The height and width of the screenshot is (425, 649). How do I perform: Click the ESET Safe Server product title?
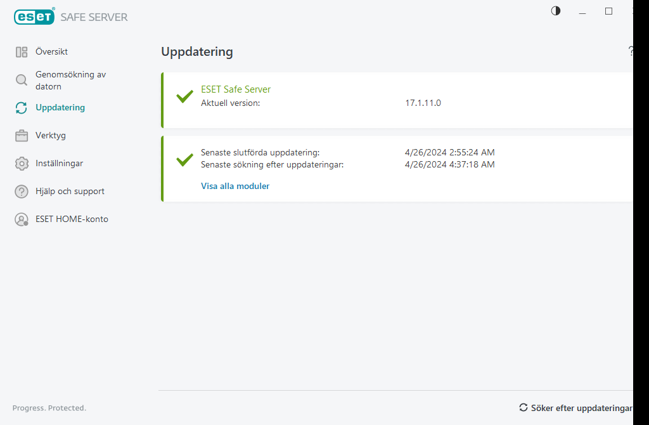[236, 89]
